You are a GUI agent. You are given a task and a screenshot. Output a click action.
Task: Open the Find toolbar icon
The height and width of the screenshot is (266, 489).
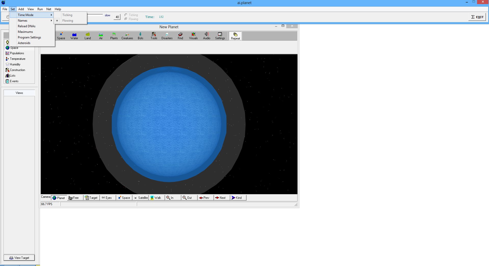180,36
